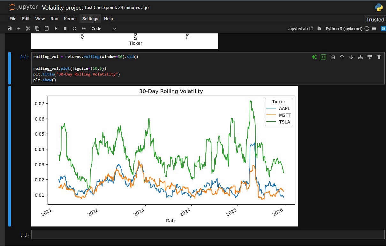The image size is (386, 246).
Task: Collapse cell 6 input via blue bar
Action: click(10, 68)
